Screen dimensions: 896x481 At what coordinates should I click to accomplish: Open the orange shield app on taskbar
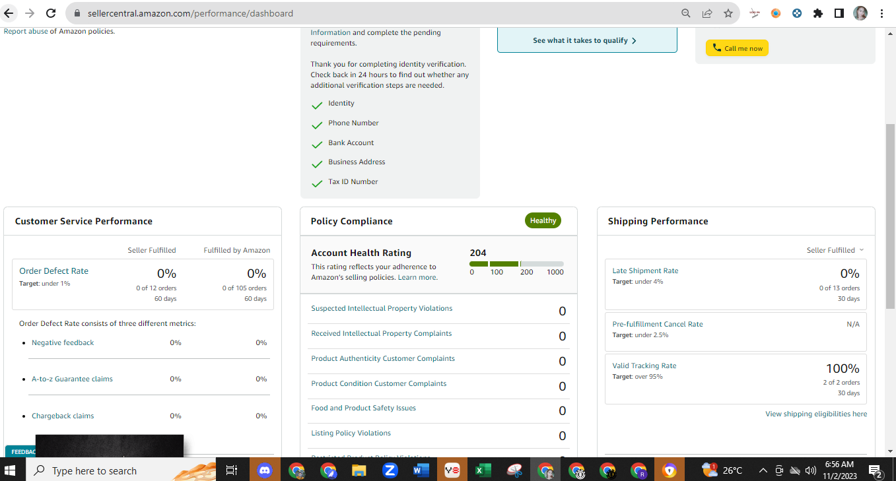(670, 470)
